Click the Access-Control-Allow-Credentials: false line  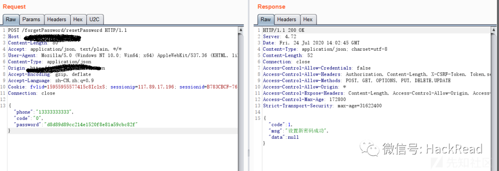(x=316, y=68)
